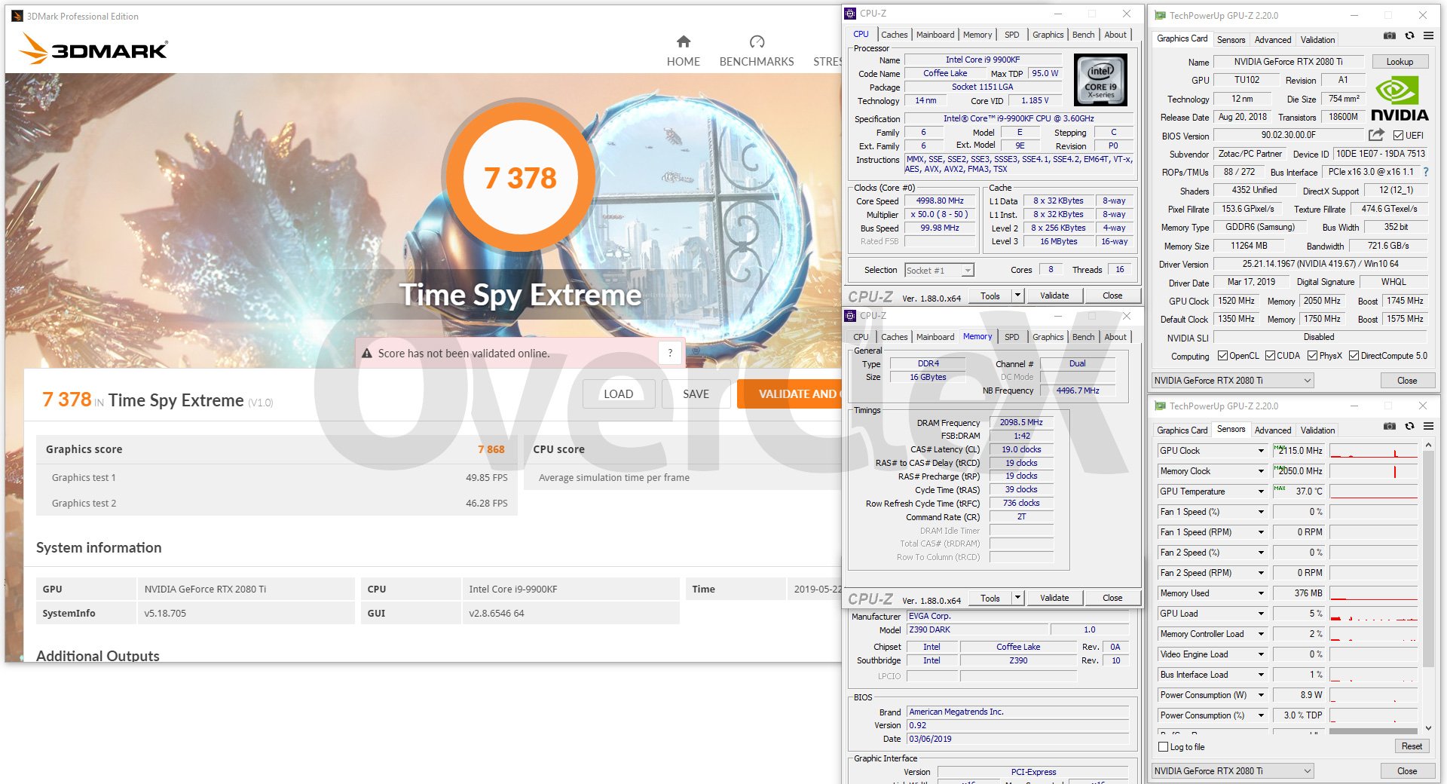
Task: Click the Lookup button in GPU-Z
Action: pos(1400,62)
